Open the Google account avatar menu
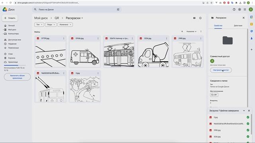The height and width of the screenshot is (143, 255). (x=251, y=10)
